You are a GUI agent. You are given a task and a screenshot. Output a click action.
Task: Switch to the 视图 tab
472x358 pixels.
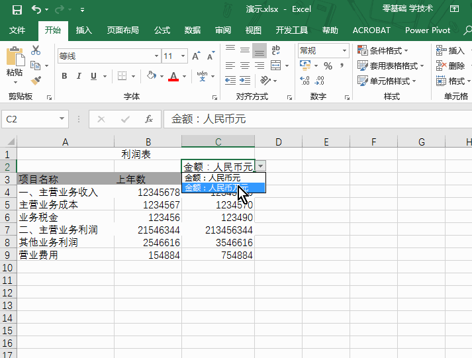(253, 30)
